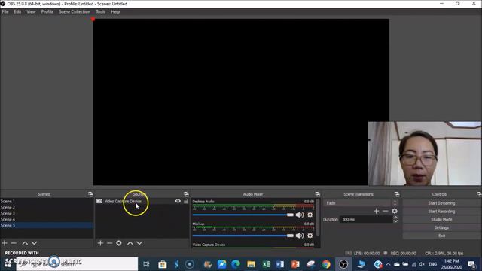Image resolution: width=482 pixels, height=271 pixels.
Task: Open the Tools menu
Action: pyautogui.click(x=100, y=12)
